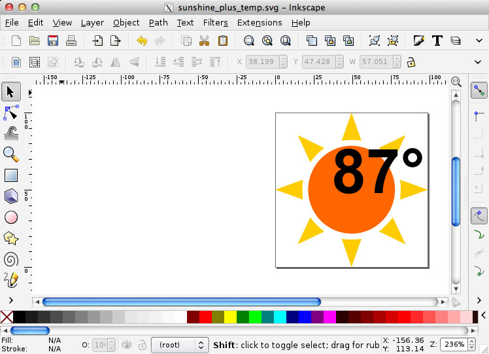Image resolution: width=489 pixels, height=354 pixels.
Task: Click the Import icon
Action: coord(97,41)
